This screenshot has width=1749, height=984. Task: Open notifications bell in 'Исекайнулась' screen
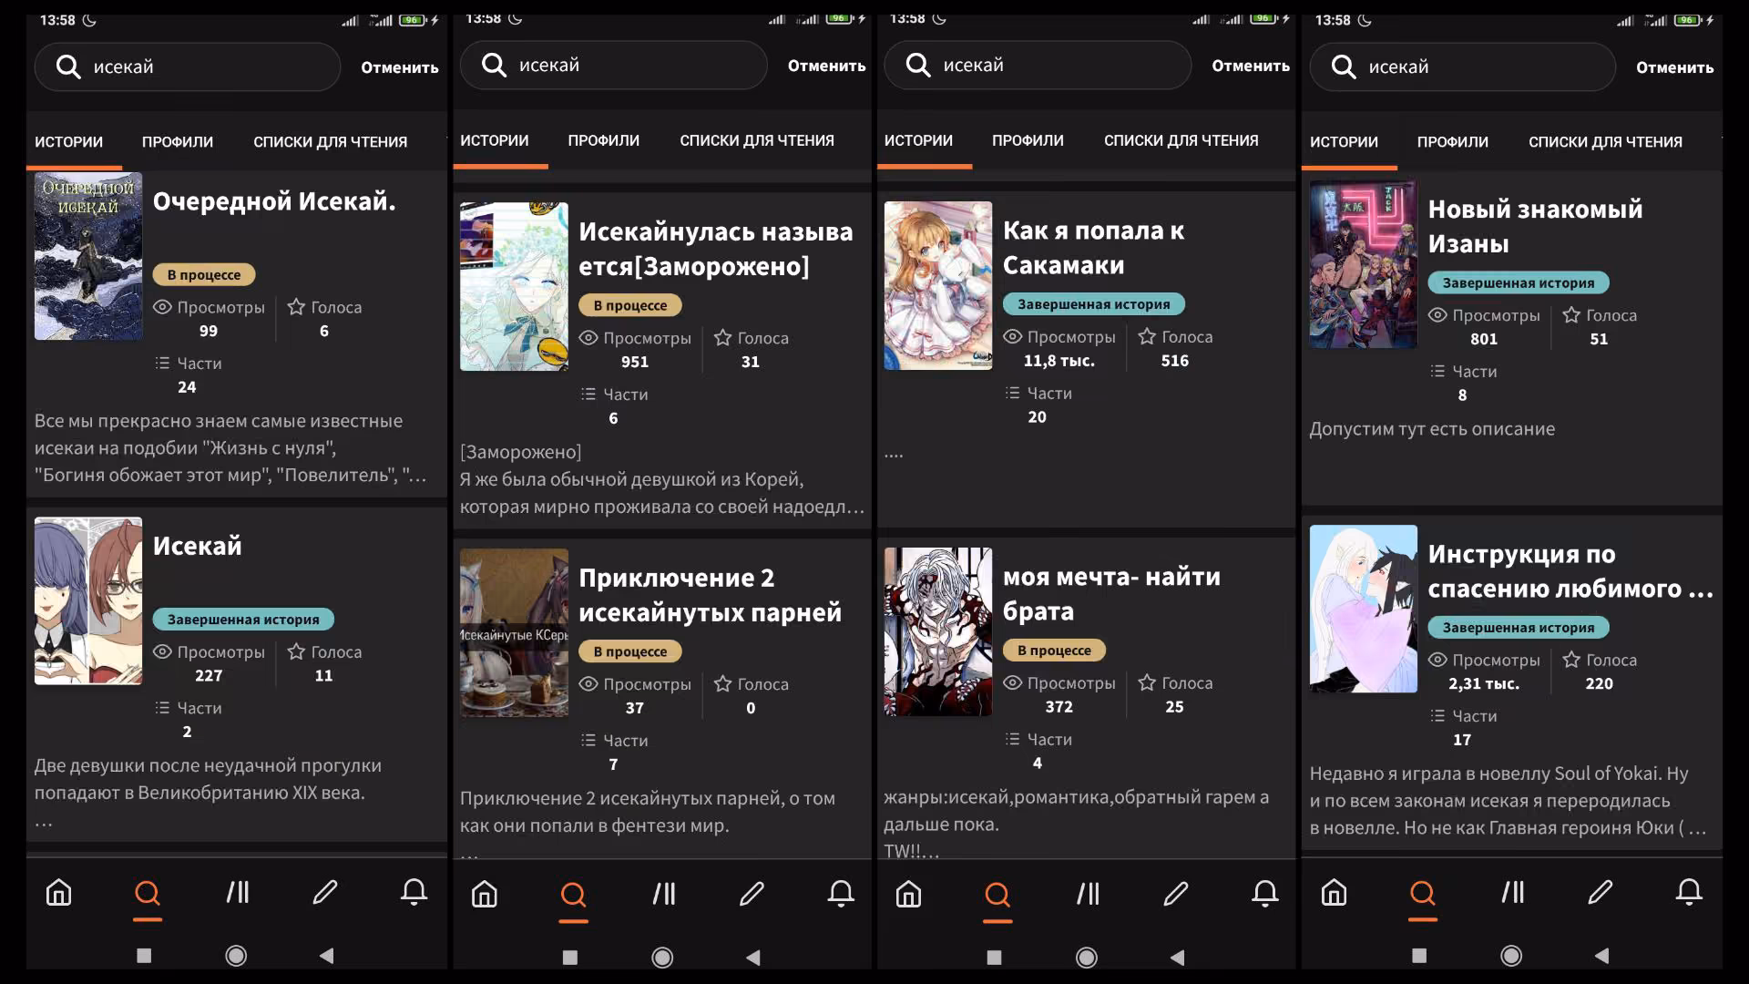pyautogui.click(x=841, y=894)
